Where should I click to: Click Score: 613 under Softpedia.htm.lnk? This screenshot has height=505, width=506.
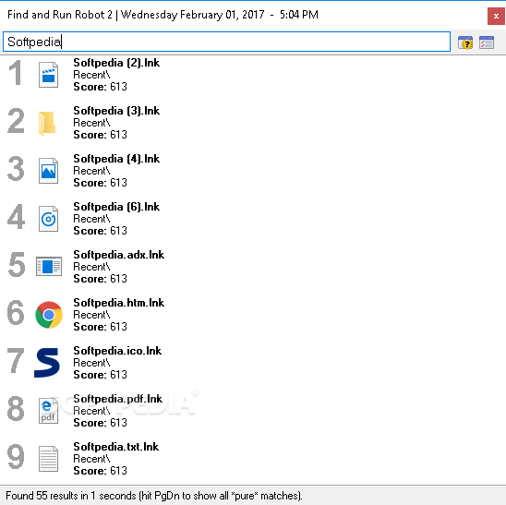tap(100, 327)
